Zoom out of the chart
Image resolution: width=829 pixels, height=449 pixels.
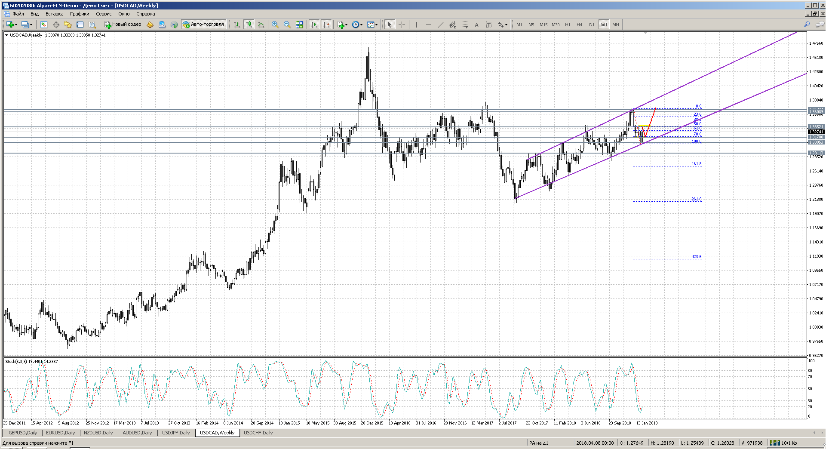click(287, 25)
